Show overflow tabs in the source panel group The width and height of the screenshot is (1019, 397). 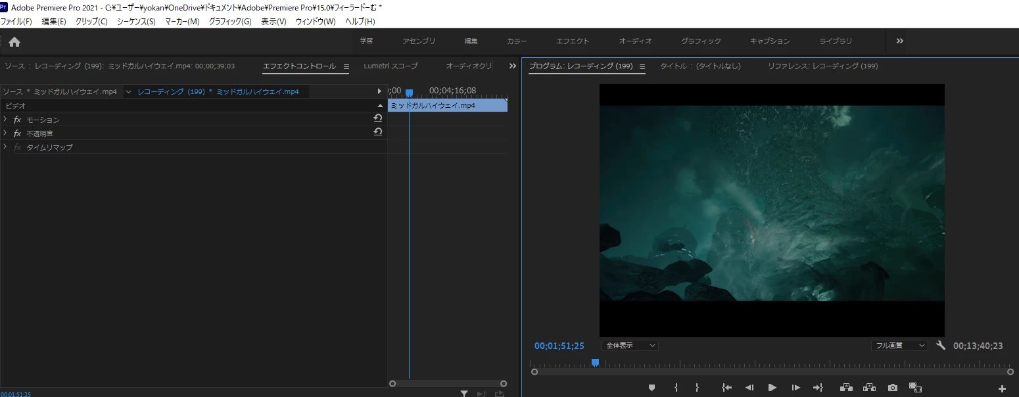(513, 66)
